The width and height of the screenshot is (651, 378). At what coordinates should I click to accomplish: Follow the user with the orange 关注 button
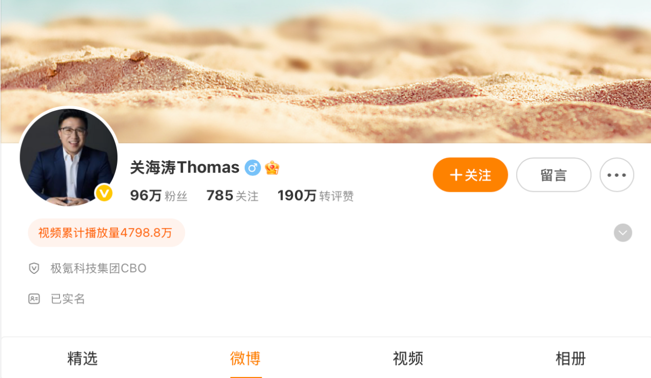pos(470,175)
